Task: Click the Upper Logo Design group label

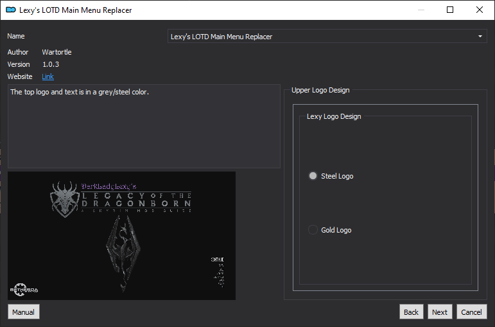Action: tap(320, 90)
